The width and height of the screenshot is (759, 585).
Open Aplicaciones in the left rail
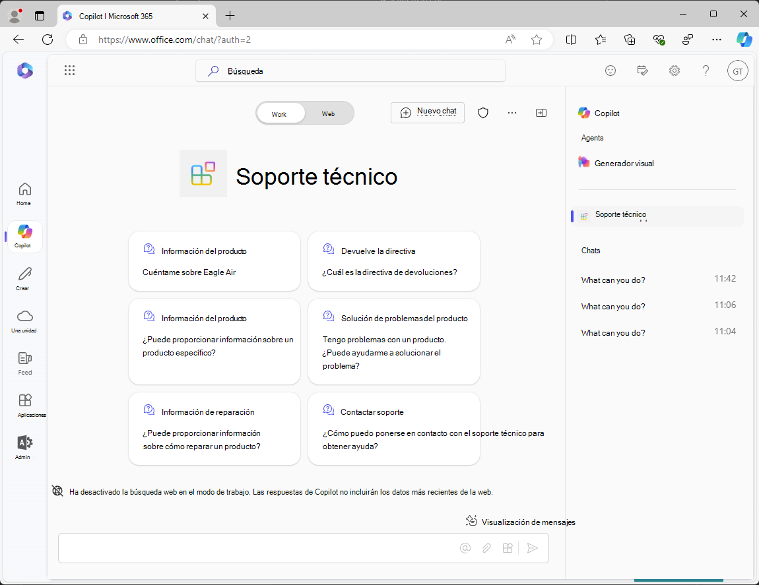coord(25,406)
